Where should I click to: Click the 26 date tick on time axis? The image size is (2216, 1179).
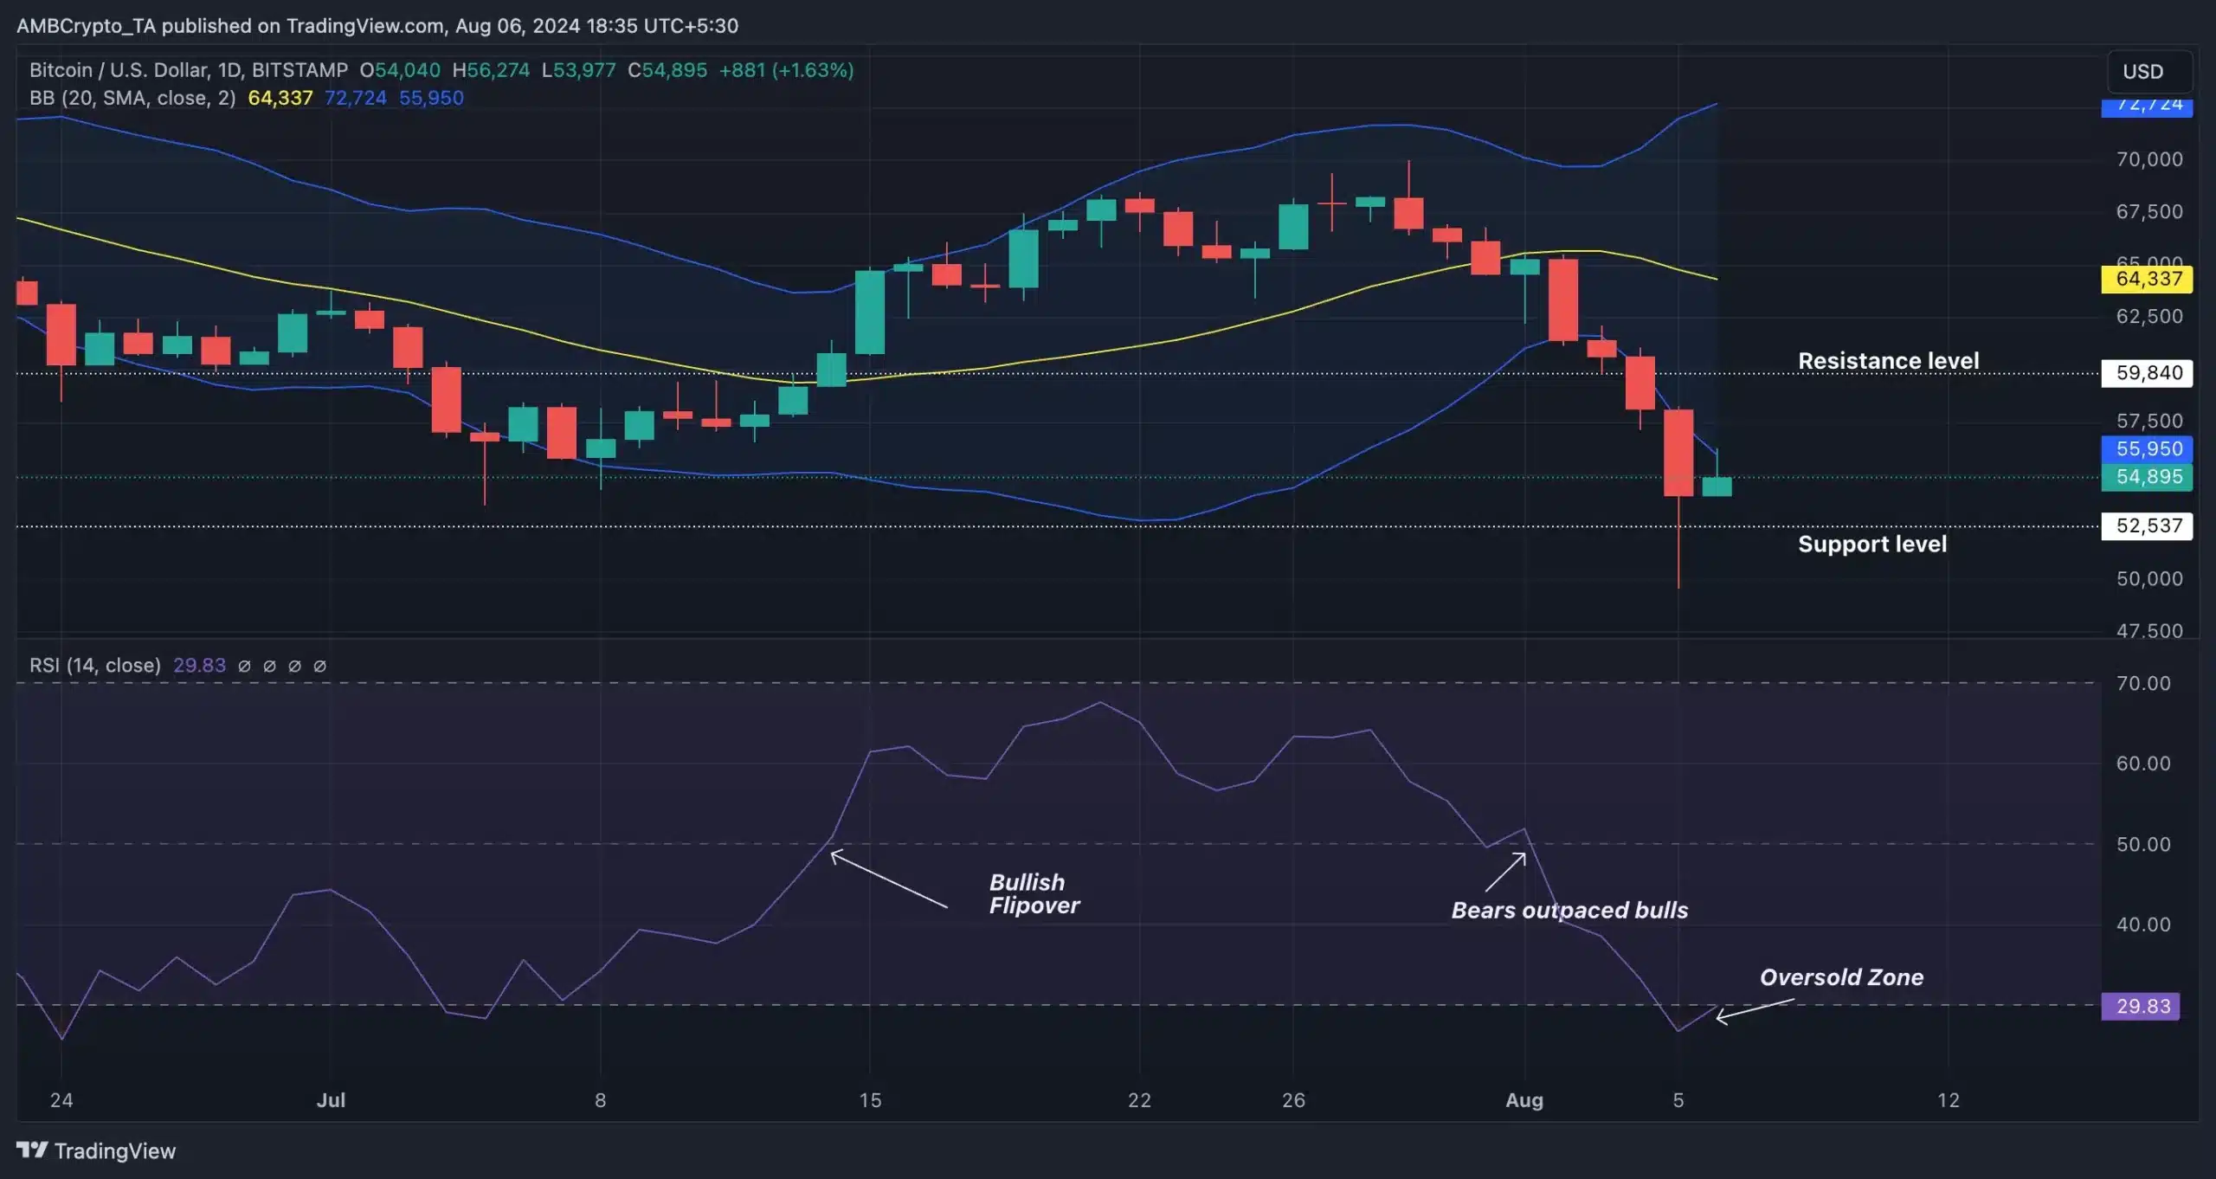pyautogui.click(x=1293, y=1100)
